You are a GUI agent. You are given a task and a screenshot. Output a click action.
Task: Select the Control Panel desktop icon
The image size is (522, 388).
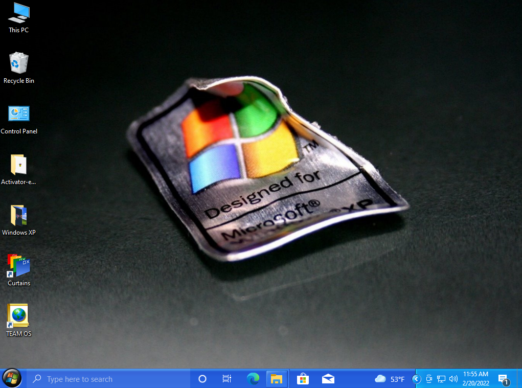pyautogui.click(x=18, y=120)
